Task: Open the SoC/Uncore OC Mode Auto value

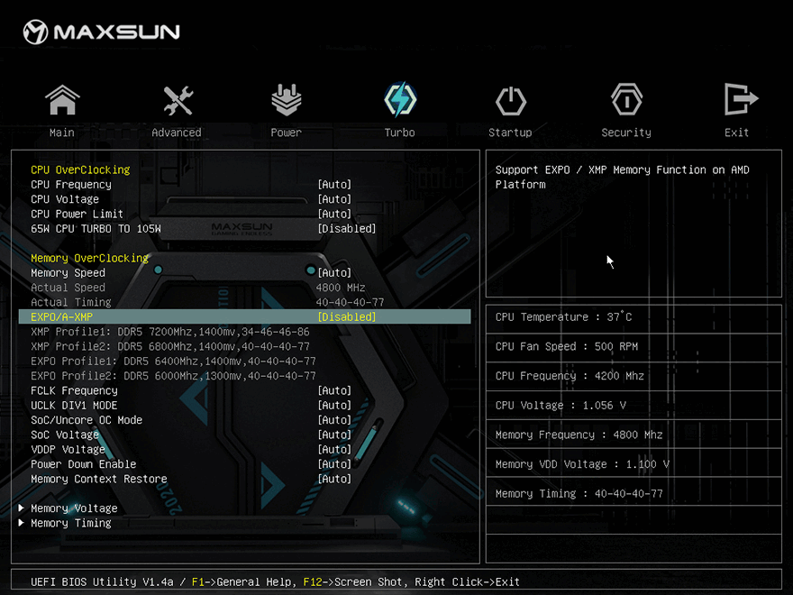Action: coord(334,420)
